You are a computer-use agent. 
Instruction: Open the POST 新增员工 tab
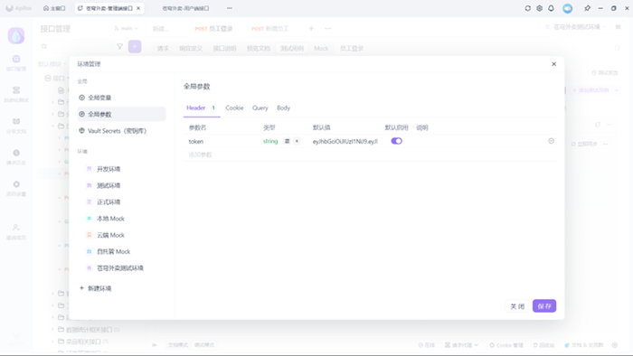[269, 29]
